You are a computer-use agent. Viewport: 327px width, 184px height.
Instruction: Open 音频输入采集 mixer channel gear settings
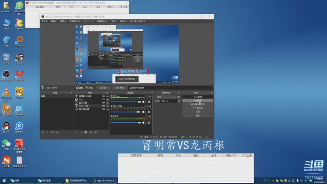coord(149,112)
